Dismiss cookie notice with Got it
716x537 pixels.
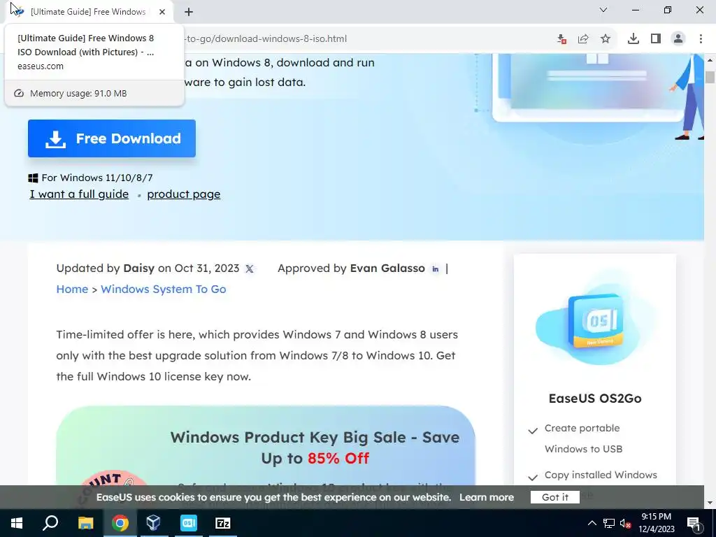click(554, 497)
